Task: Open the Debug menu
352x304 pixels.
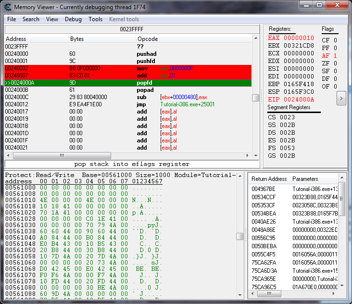Action: point(73,19)
